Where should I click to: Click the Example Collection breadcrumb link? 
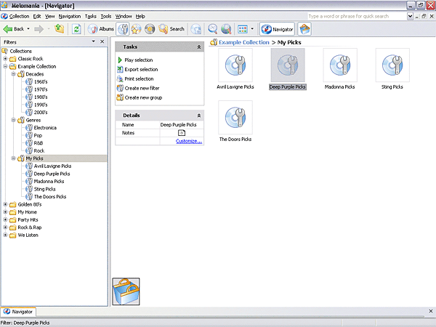pos(244,42)
